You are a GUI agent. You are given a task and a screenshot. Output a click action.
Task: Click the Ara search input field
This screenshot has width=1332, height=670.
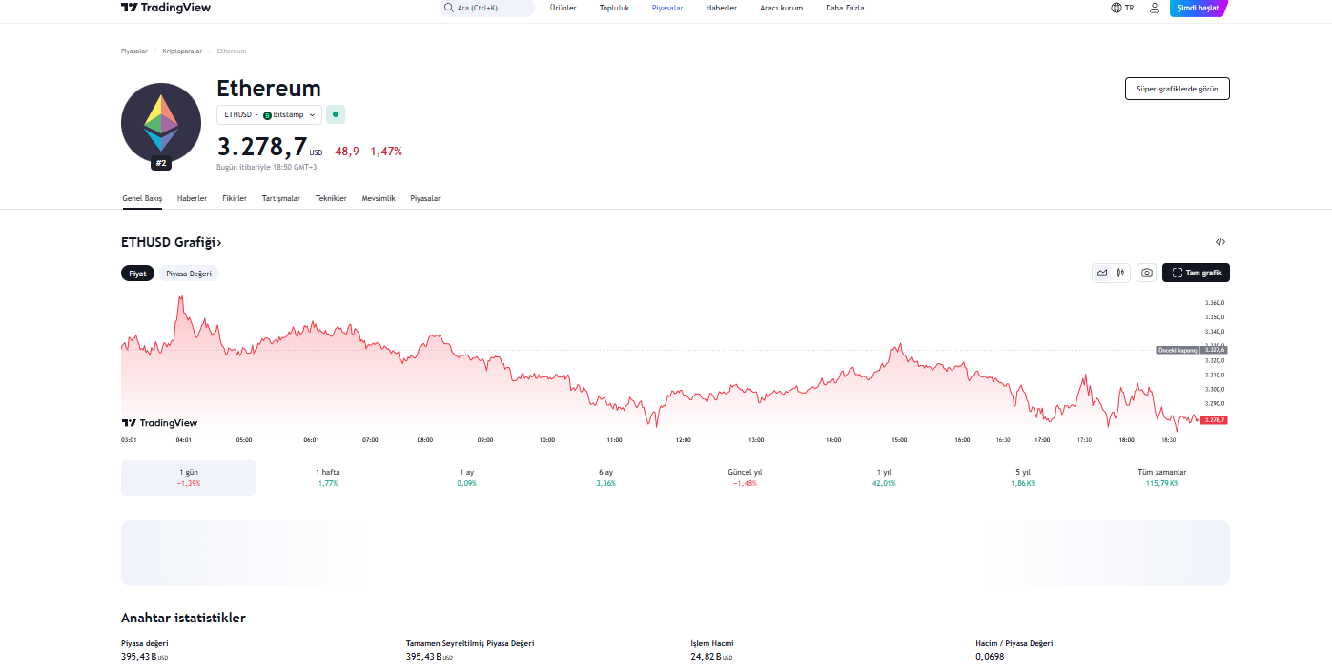coord(487,8)
